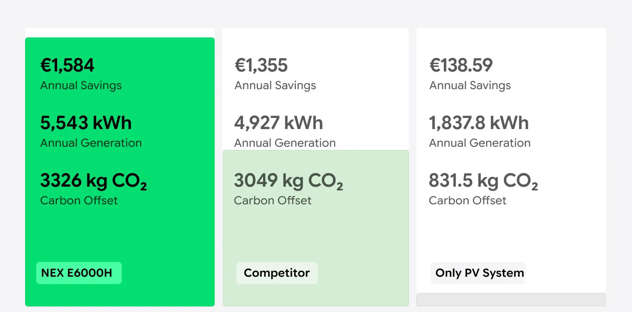Click the Only PV System label badge
The height and width of the screenshot is (312, 632).
pos(478,273)
